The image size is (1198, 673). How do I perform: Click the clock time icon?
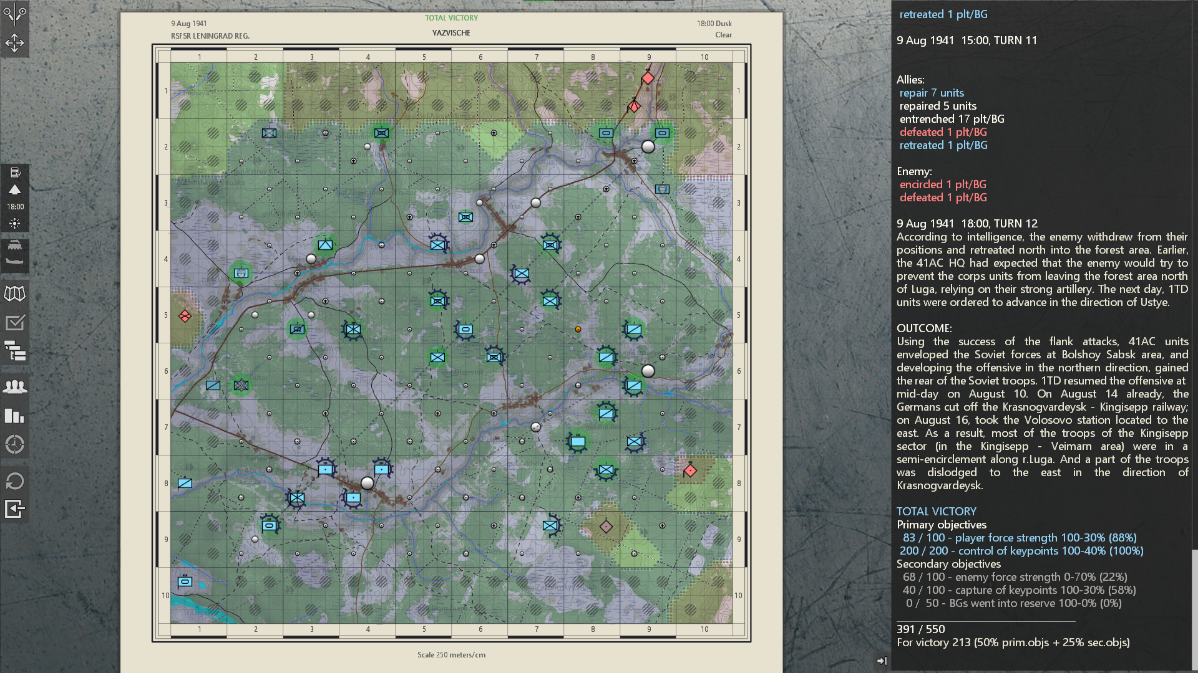(15, 444)
